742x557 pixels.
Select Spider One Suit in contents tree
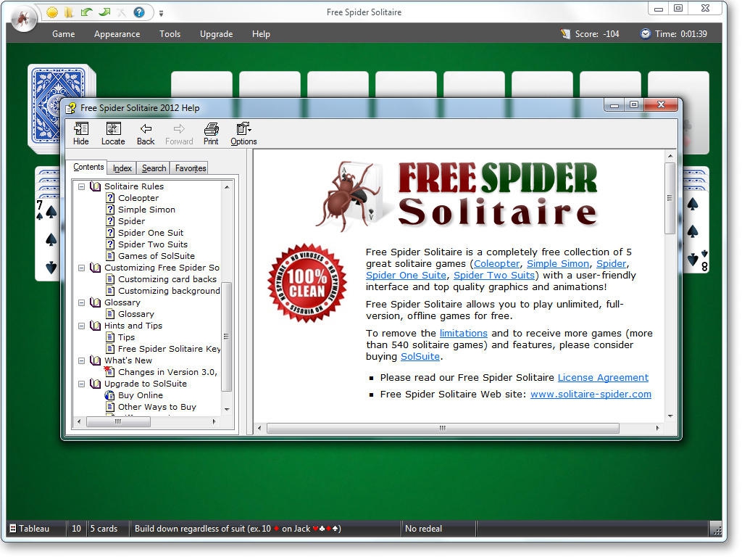[x=151, y=233]
